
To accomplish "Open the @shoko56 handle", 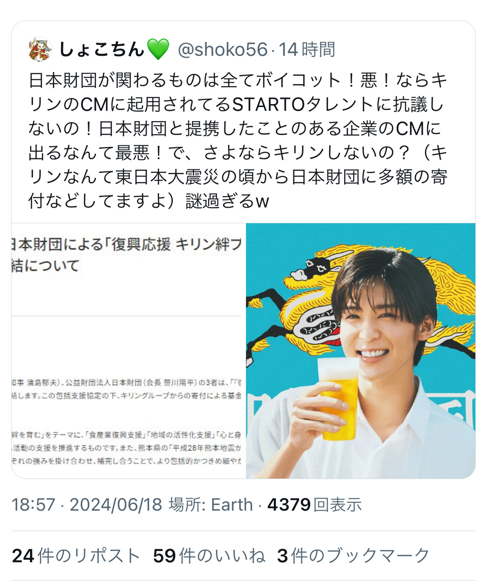I will click(x=223, y=49).
